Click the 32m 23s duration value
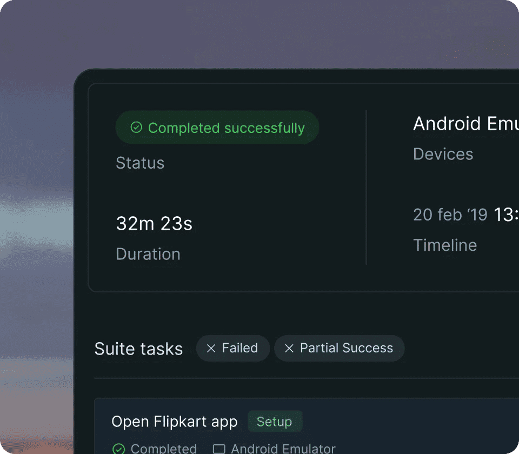 click(x=154, y=224)
